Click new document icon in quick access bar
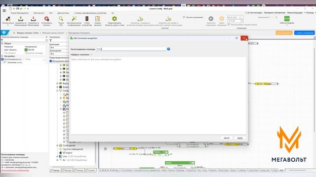 click(x=10, y=9)
